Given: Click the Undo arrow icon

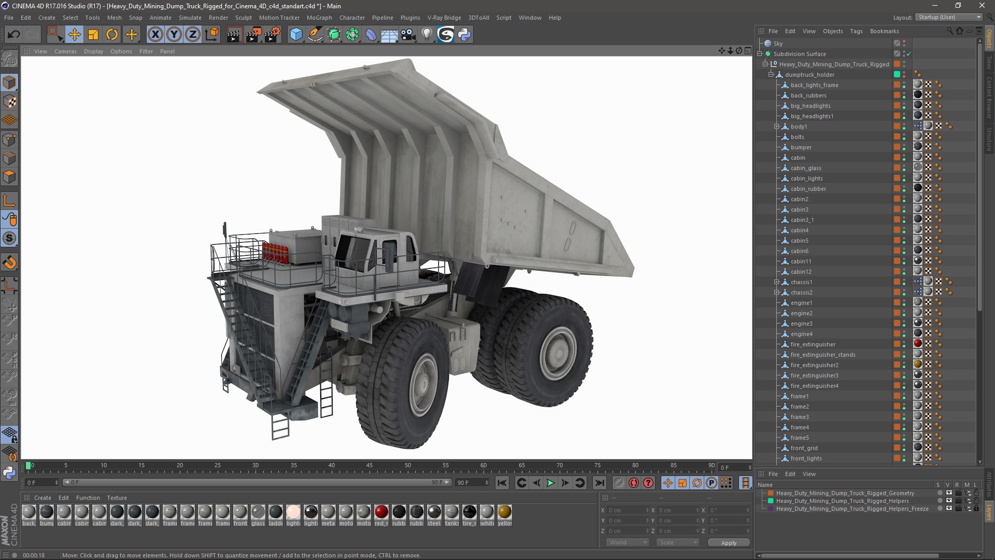Looking at the screenshot, I should click(14, 35).
